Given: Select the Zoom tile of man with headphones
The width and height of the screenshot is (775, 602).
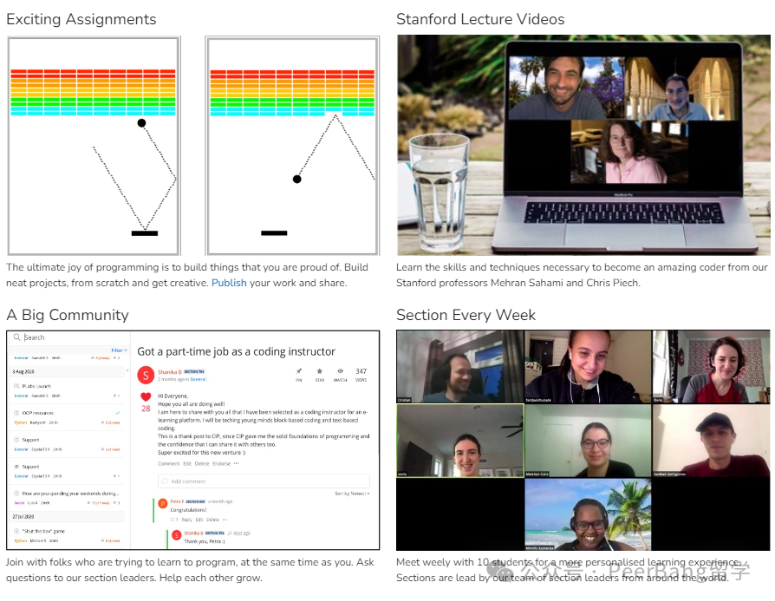Looking at the screenshot, I should coord(460,367).
